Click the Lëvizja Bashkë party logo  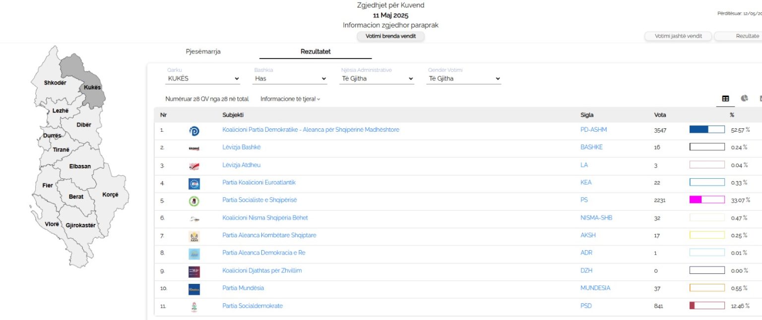click(x=194, y=148)
